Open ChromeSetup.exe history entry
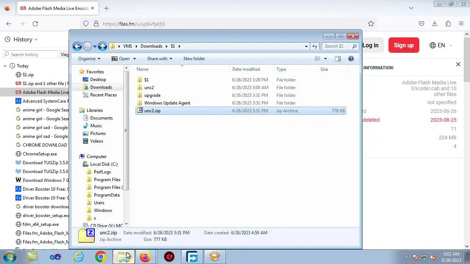Image resolution: width=470 pixels, height=264 pixels. [x=40, y=154]
